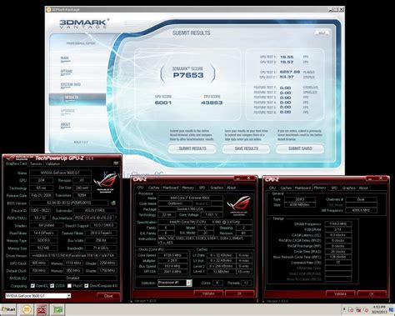
Task: Open SPD tab in left CPU-Z window
Action: point(202,188)
